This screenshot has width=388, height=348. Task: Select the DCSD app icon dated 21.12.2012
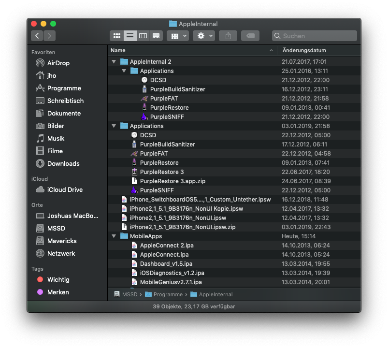(144, 80)
